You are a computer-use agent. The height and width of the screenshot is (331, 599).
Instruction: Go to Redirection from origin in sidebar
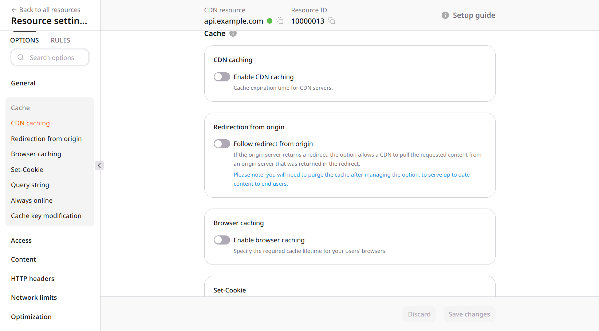[x=46, y=139]
